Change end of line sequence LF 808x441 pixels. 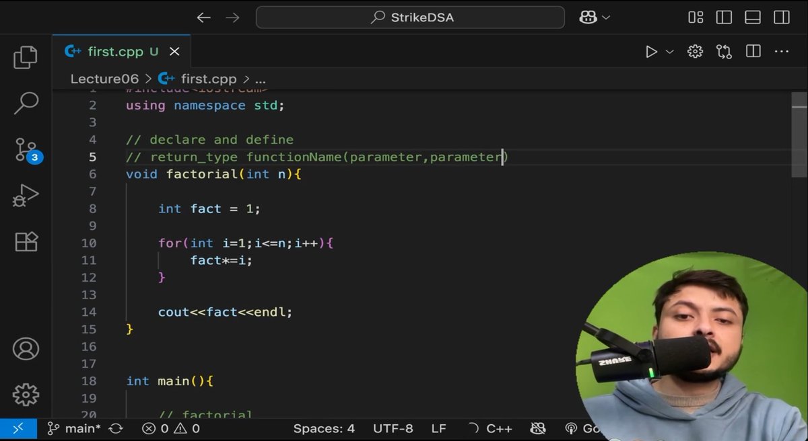pyautogui.click(x=438, y=428)
